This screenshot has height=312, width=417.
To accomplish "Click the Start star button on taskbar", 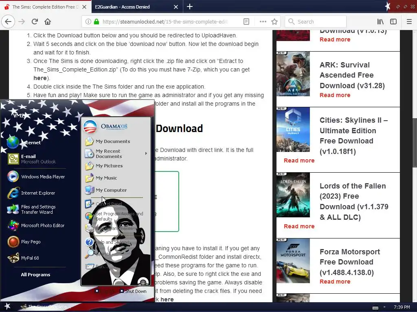I will coord(7,306).
